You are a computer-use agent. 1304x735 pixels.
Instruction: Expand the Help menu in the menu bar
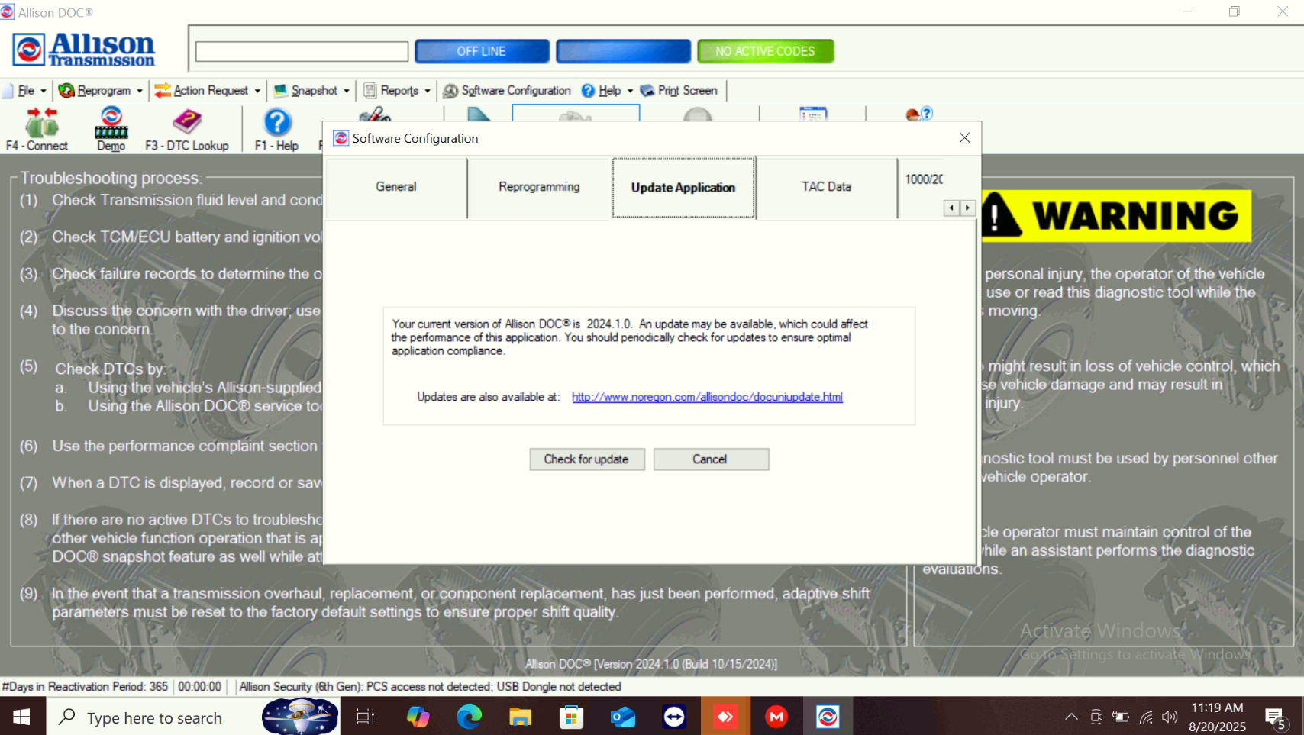(608, 91)
